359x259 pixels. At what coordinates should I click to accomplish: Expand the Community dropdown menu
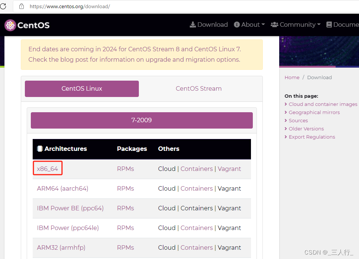pos(296,25)
